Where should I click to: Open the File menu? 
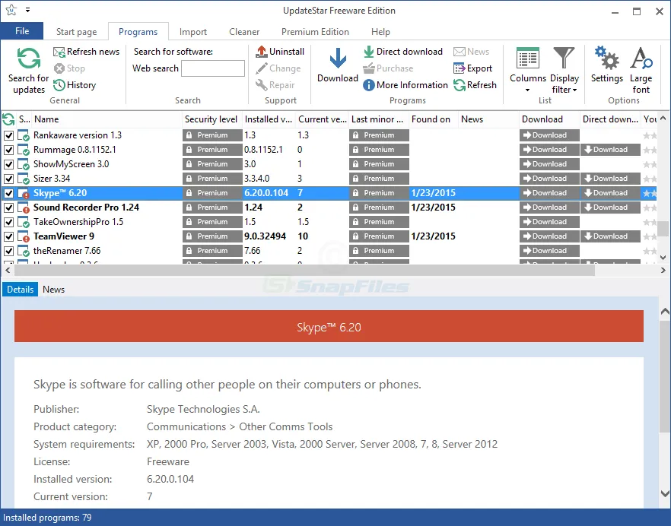click(x=22, y=31)
